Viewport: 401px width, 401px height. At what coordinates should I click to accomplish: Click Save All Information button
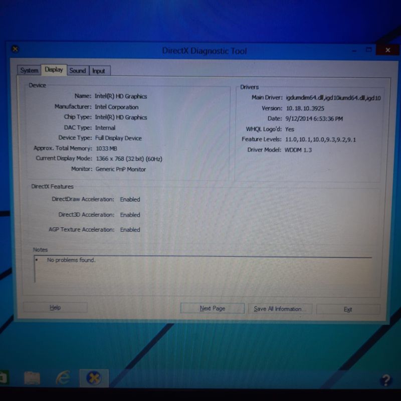coord(280,309)
